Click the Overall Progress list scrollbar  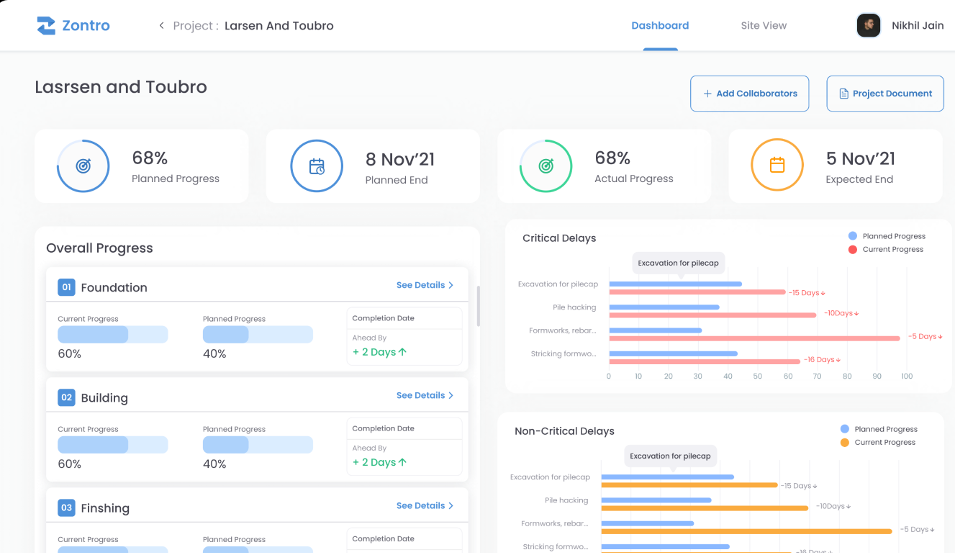479,305
